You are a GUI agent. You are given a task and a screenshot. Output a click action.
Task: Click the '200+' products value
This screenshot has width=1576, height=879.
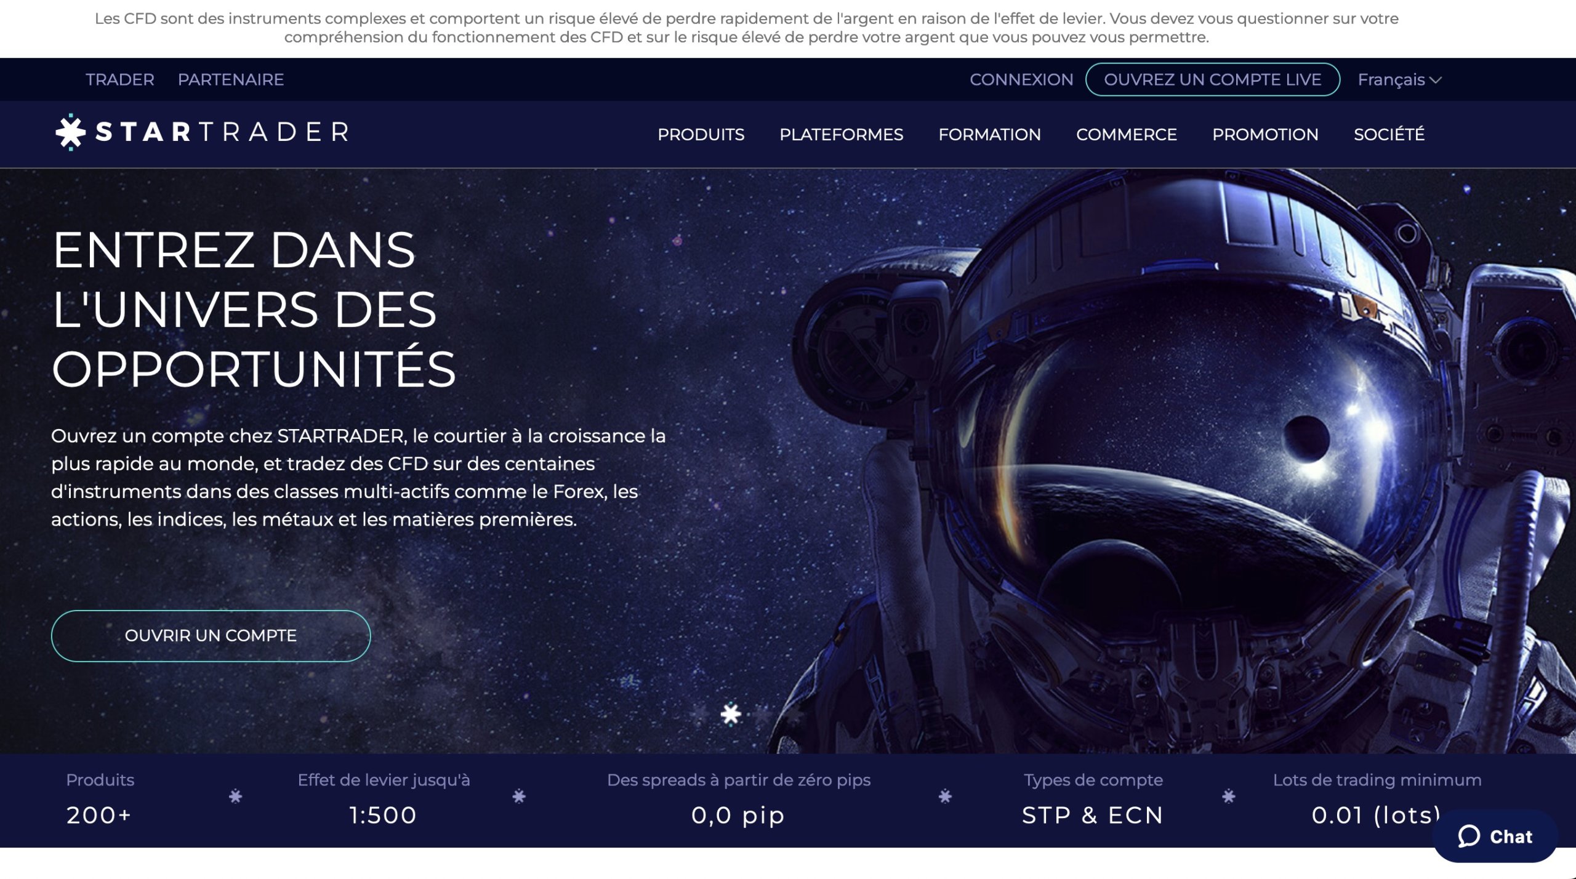(x=98, y=815)
